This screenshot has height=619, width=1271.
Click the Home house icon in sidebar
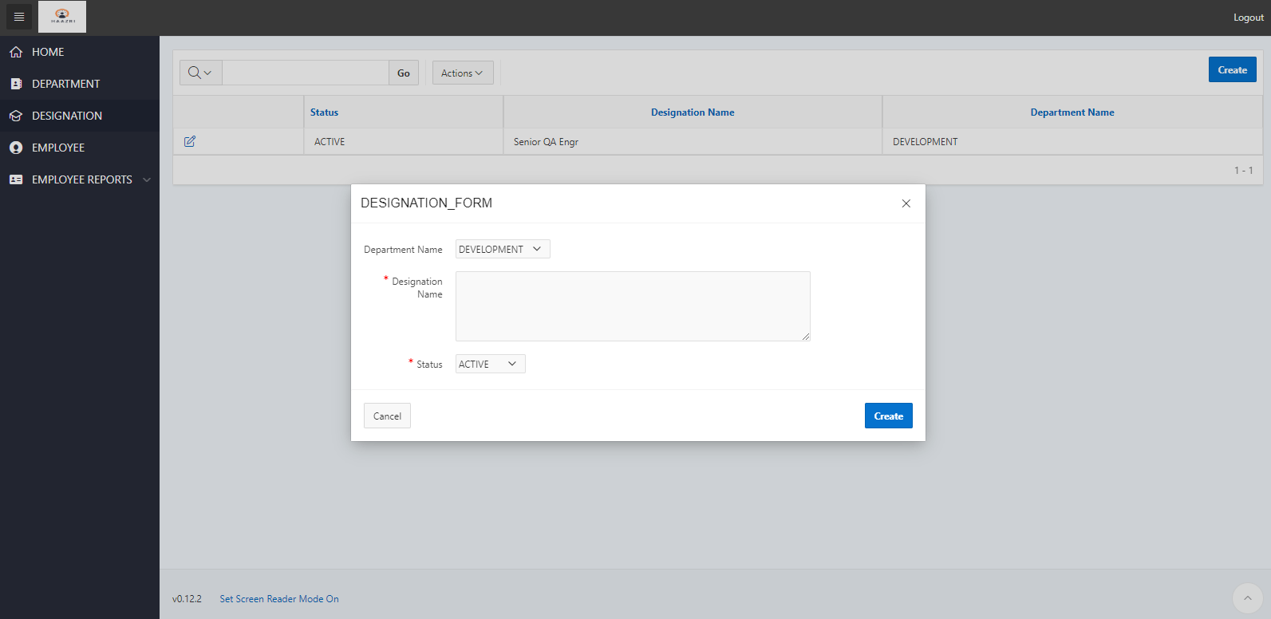pos(16,52)
